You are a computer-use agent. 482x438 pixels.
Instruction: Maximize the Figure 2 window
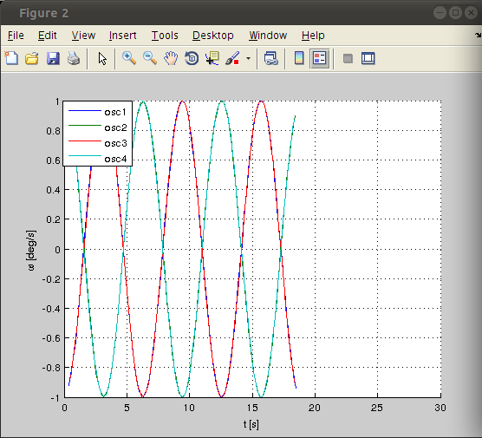coord(455,13)
